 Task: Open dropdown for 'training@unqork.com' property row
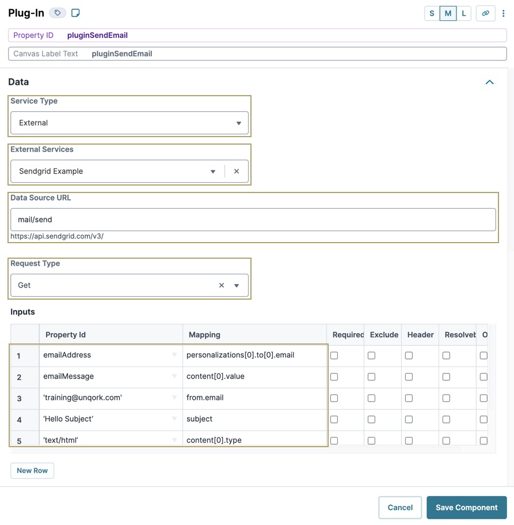(174, 398)
